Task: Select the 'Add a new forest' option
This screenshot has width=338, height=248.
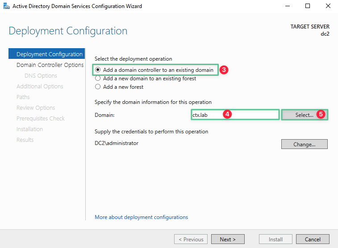Action: 98,87
